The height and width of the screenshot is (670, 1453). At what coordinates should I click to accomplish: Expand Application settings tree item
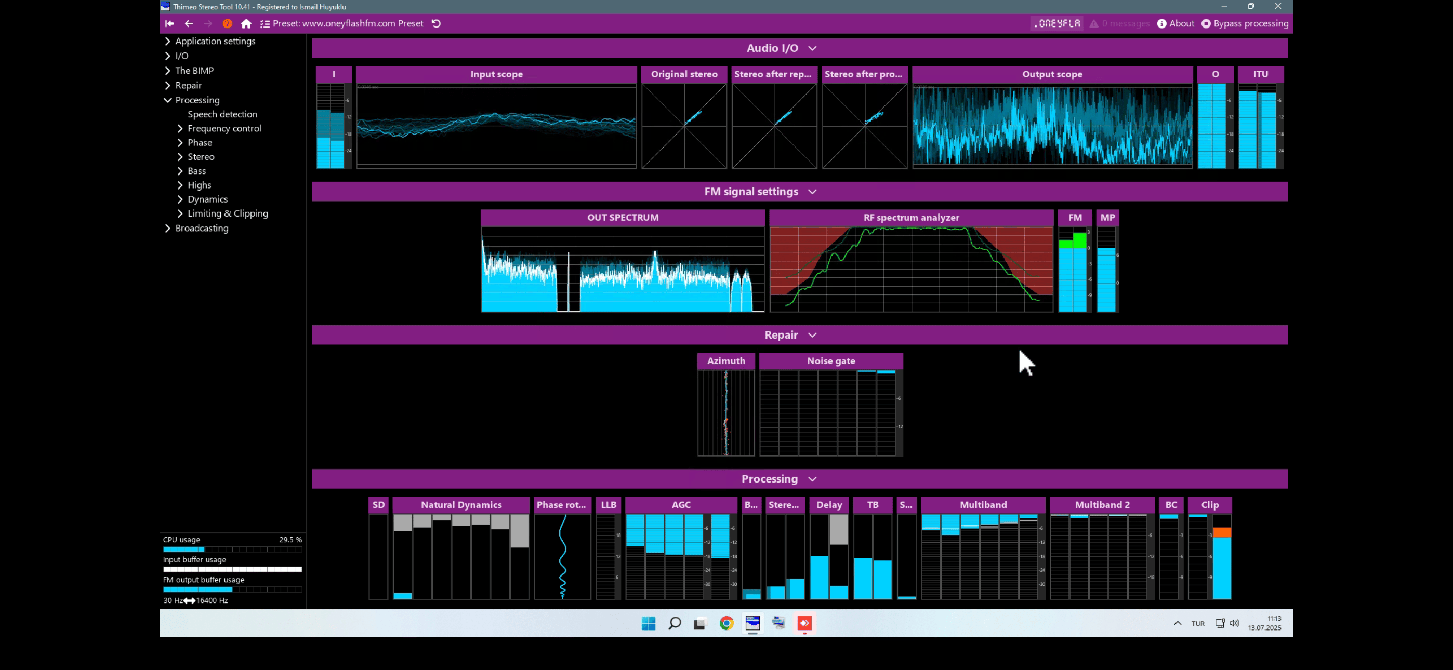(167, 41)
